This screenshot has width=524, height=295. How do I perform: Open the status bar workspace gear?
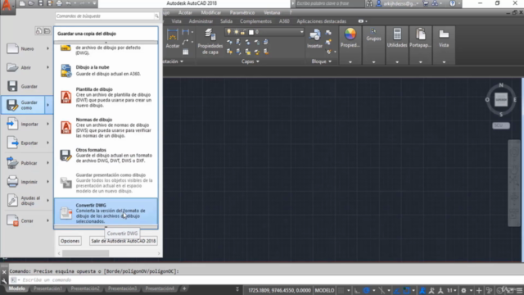(463, 290)
